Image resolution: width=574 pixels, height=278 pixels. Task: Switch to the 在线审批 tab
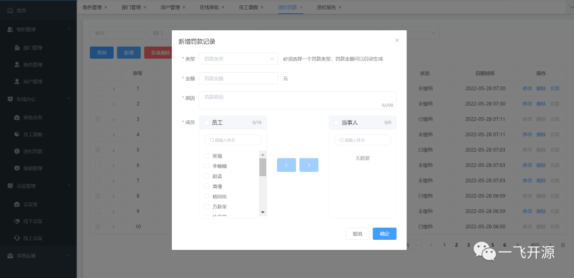coord(209,7)
